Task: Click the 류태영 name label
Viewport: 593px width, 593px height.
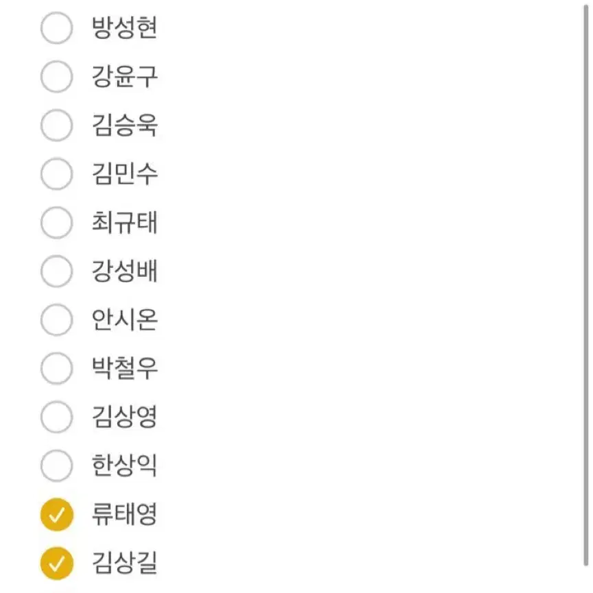Action: point(124,514)
